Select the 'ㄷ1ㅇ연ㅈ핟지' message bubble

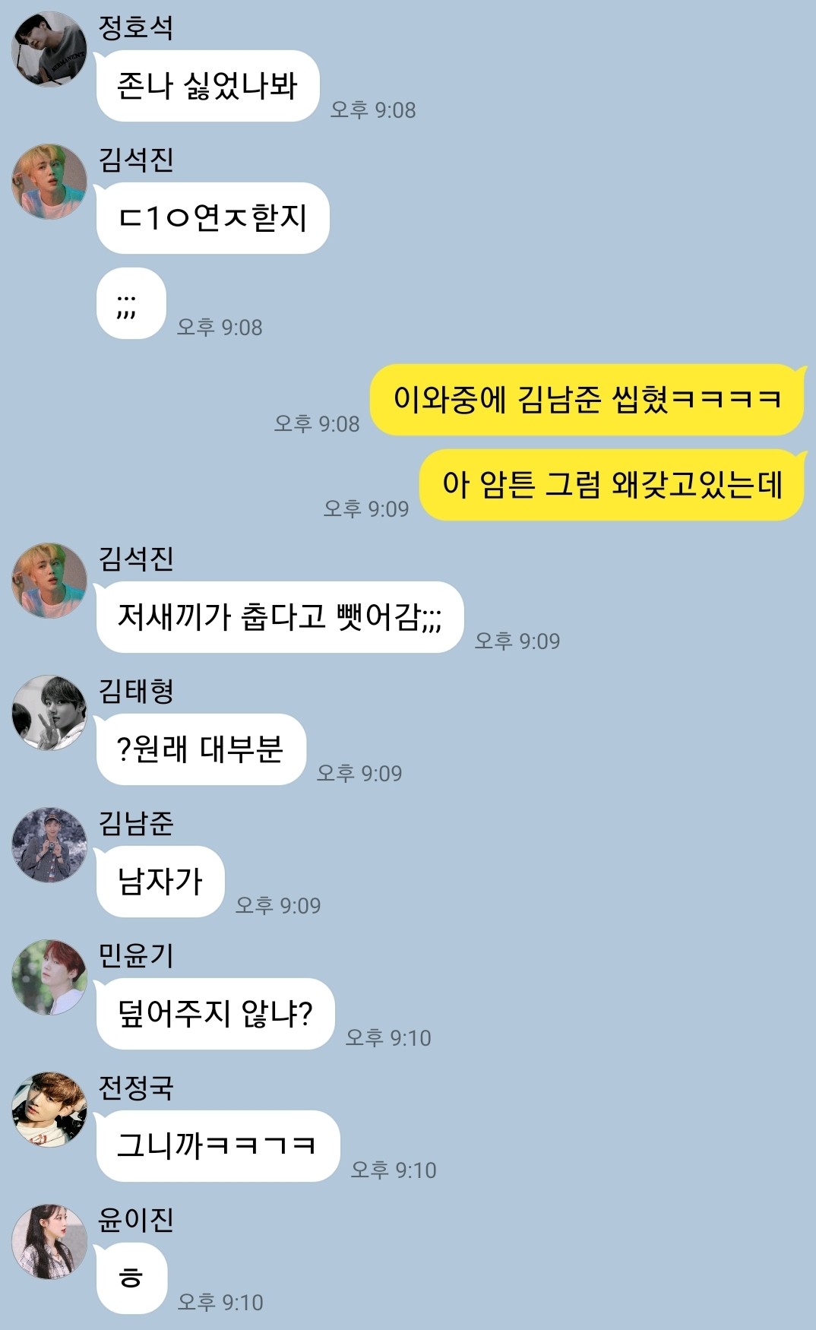tap(213, 218)
